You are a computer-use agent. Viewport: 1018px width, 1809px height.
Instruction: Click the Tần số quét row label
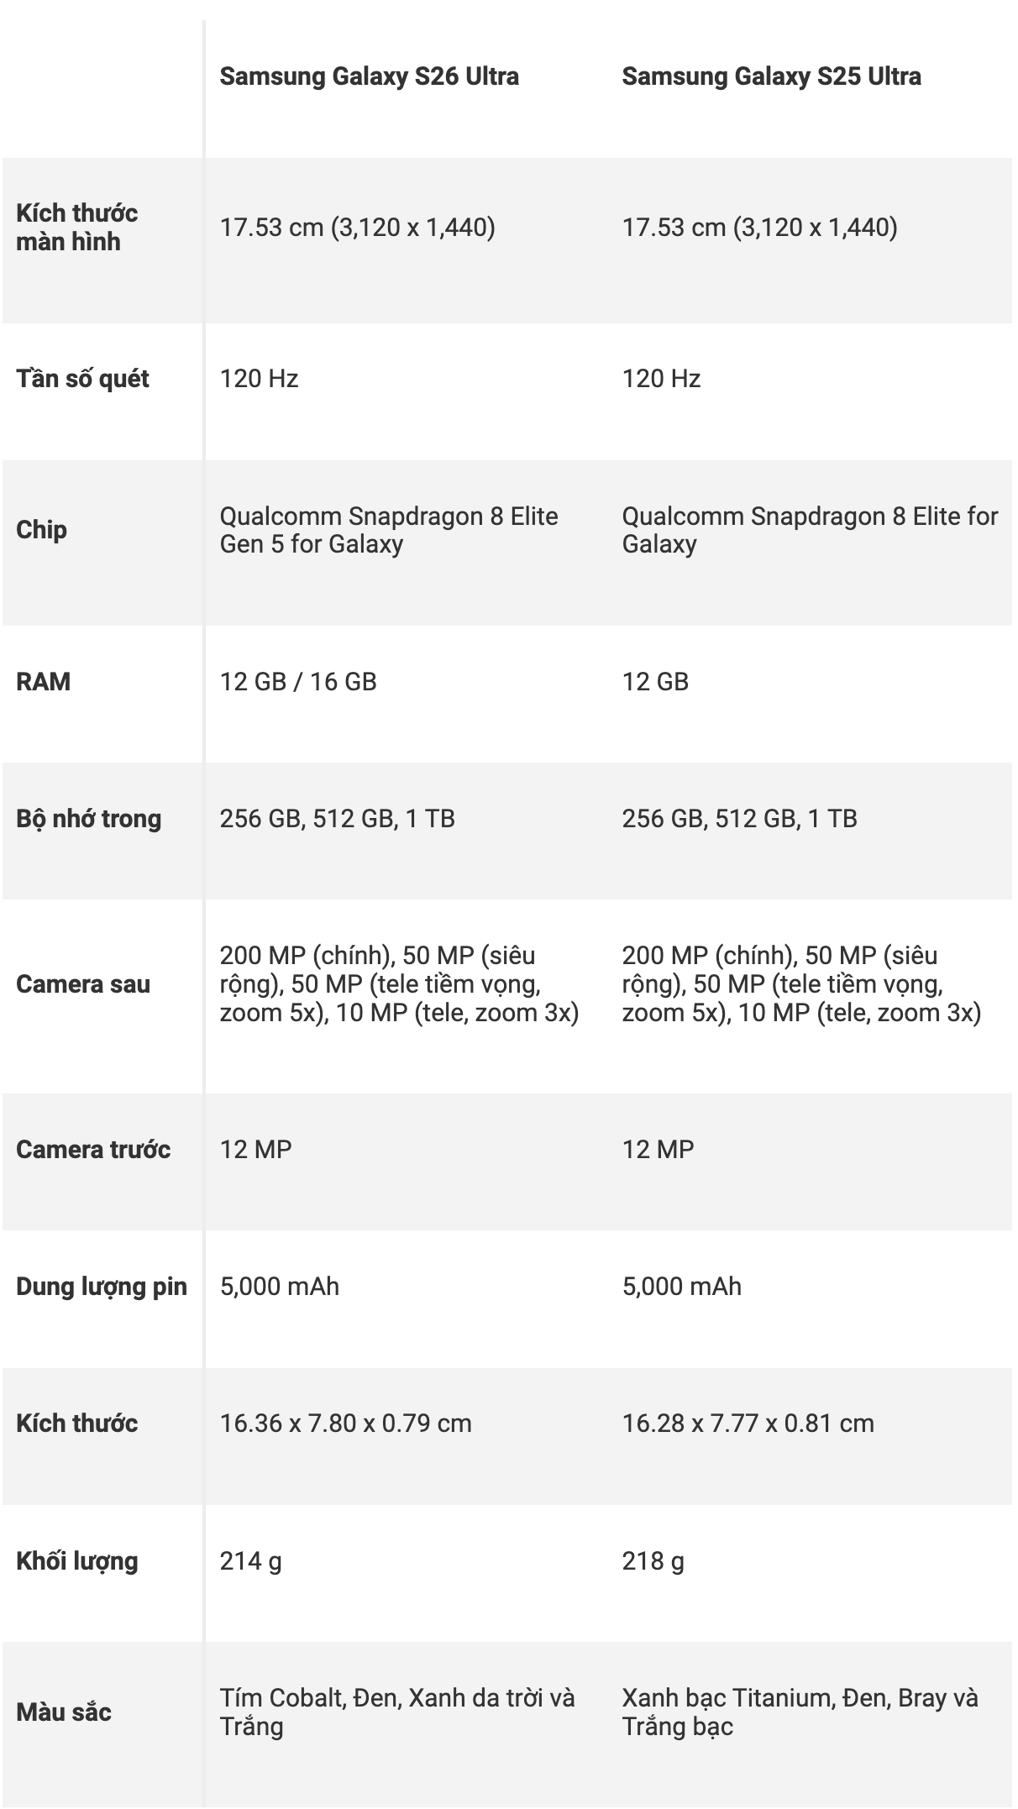tap(82, 379)
